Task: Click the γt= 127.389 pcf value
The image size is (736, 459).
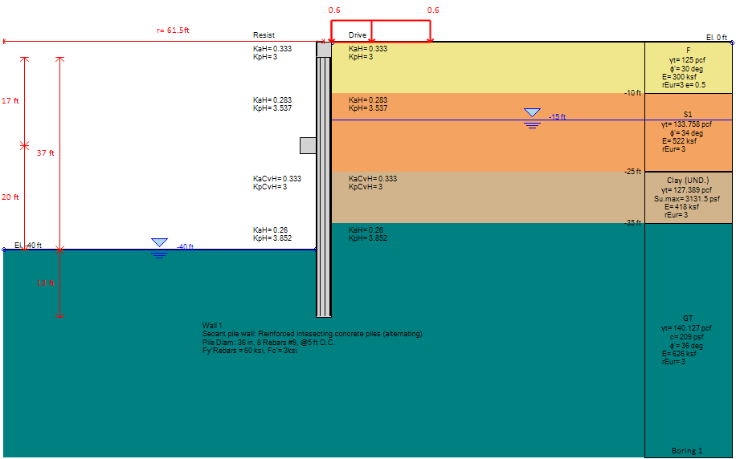Action: pyautogui.click(x=686, y=190)
